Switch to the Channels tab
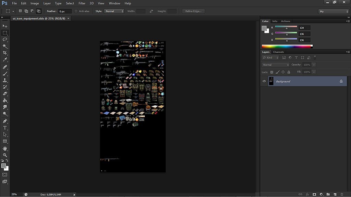 (278, 52)
